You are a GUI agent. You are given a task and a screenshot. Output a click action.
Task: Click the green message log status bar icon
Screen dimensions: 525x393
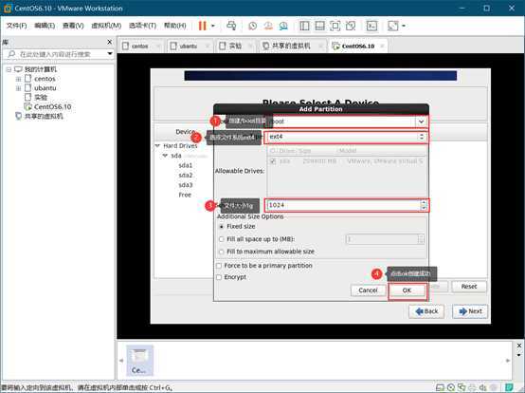coord(509,387)
